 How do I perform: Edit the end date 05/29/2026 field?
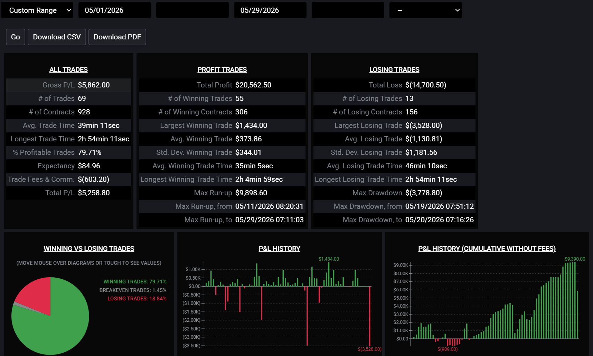[270, 10]
